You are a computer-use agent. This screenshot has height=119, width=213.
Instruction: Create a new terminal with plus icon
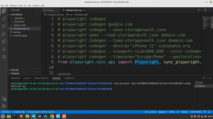(x=203, y=78)
